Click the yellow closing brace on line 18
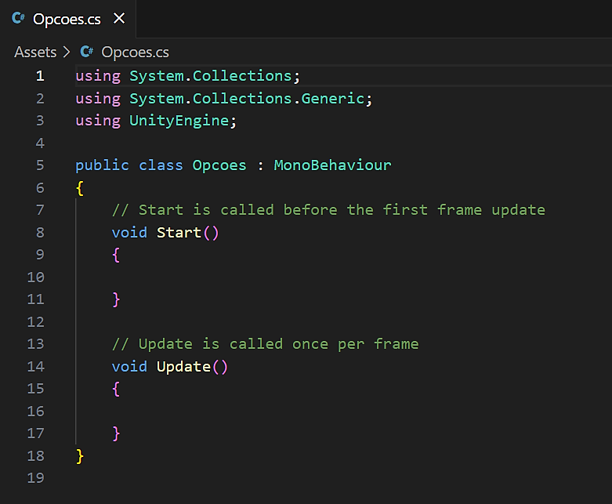Image resolution: width=612 pixels, height=504 pixels. [x=80, y=456]
